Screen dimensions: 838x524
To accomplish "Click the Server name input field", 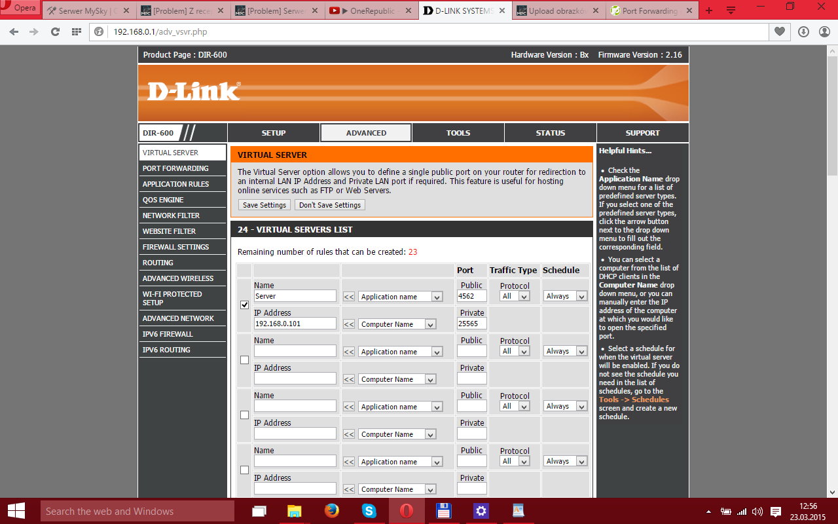I will (x=295, y=296).
